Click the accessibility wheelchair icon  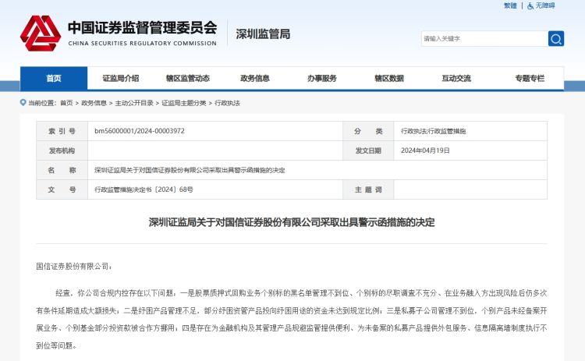point(530,6)
